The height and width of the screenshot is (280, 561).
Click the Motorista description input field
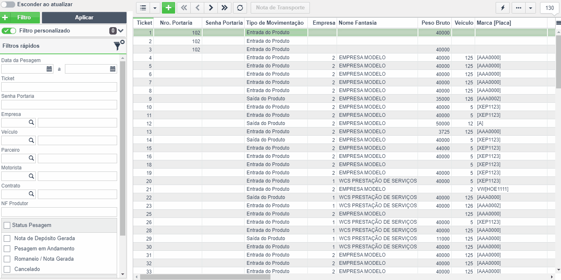point(77,176)
